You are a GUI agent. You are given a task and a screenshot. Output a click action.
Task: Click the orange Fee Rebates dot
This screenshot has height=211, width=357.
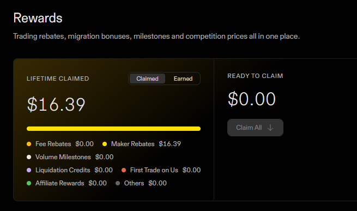(x=29, y=144)
